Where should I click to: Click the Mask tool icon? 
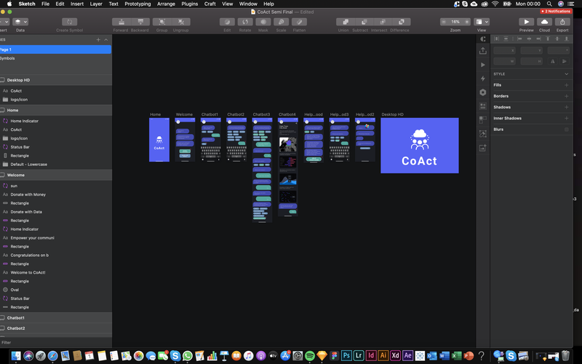coord(263,22)
